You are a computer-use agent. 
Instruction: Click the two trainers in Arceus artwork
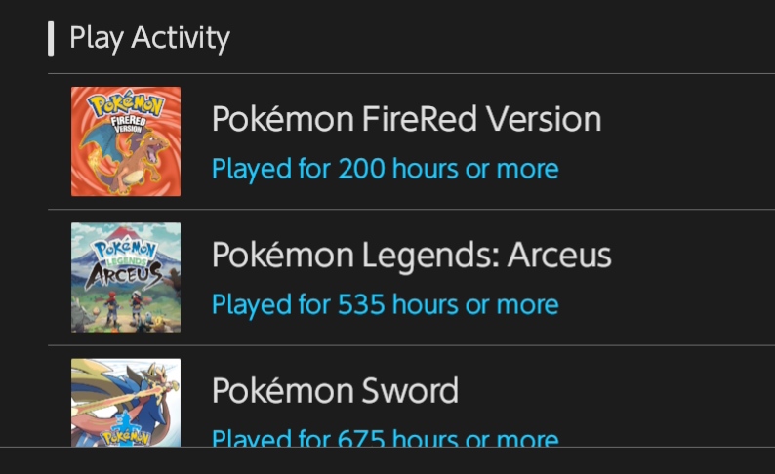tap(124, 308)
